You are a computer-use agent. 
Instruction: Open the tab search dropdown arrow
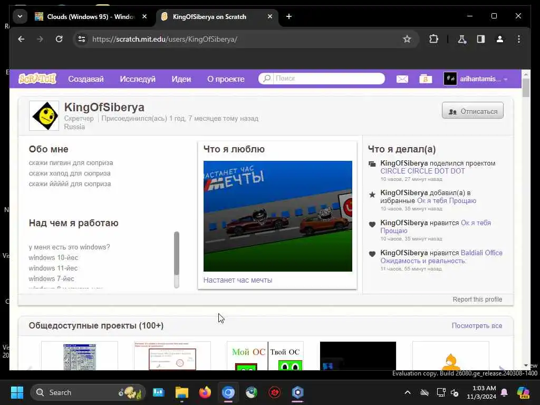click(x=20, y=16)
